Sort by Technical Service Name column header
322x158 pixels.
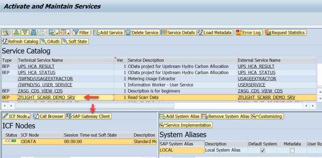tap(40, 60)
